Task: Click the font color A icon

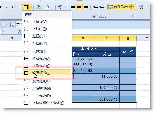Action: point(48,7)
